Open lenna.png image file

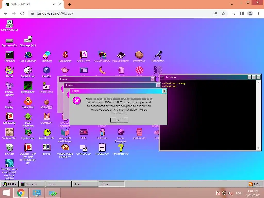pos(9,119)
